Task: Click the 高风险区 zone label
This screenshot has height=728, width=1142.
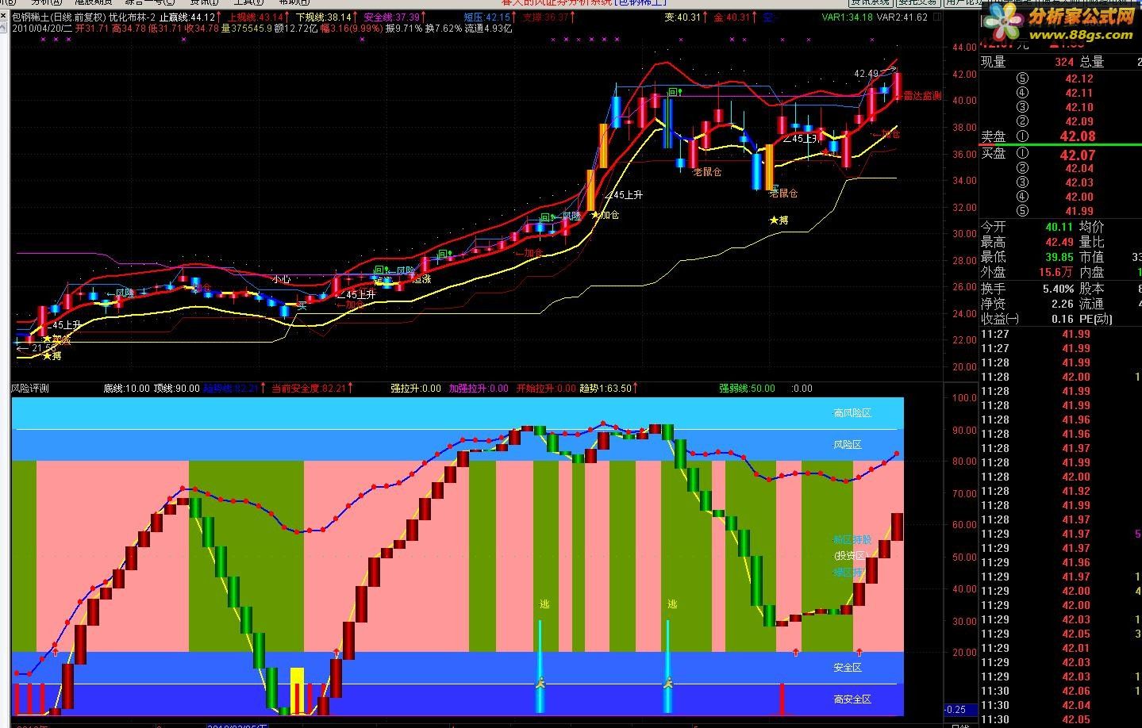Action: (852, 413)
